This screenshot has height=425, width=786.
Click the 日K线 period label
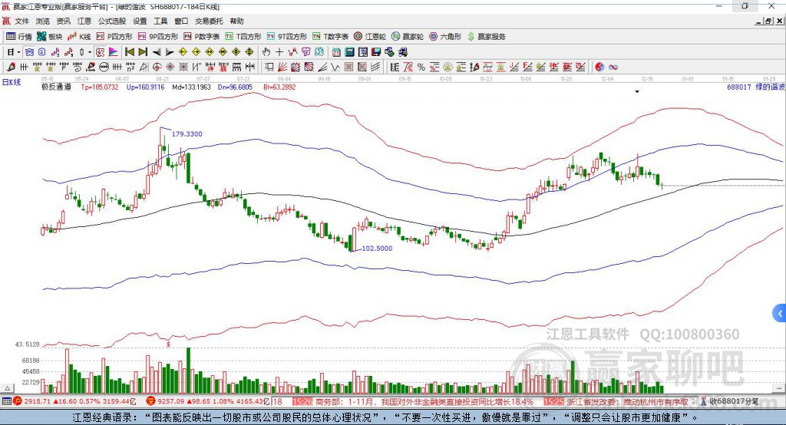(x=12, y=82)
